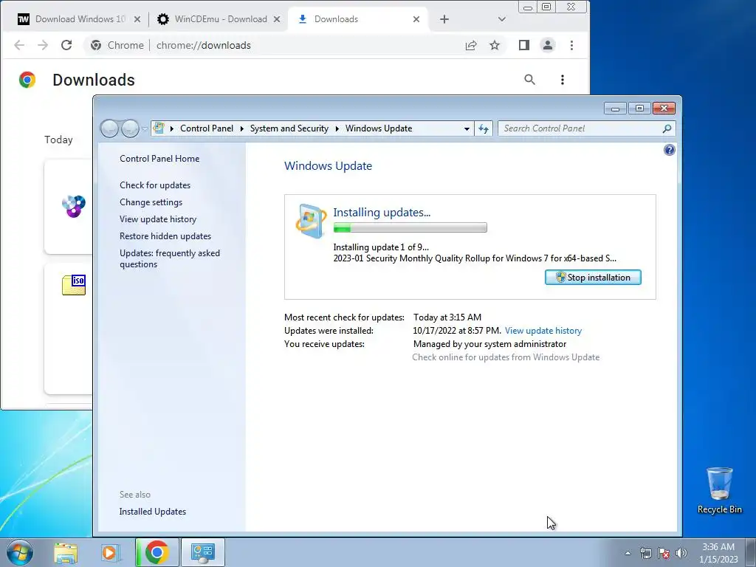Close the WinCDEmu tab

277,19
